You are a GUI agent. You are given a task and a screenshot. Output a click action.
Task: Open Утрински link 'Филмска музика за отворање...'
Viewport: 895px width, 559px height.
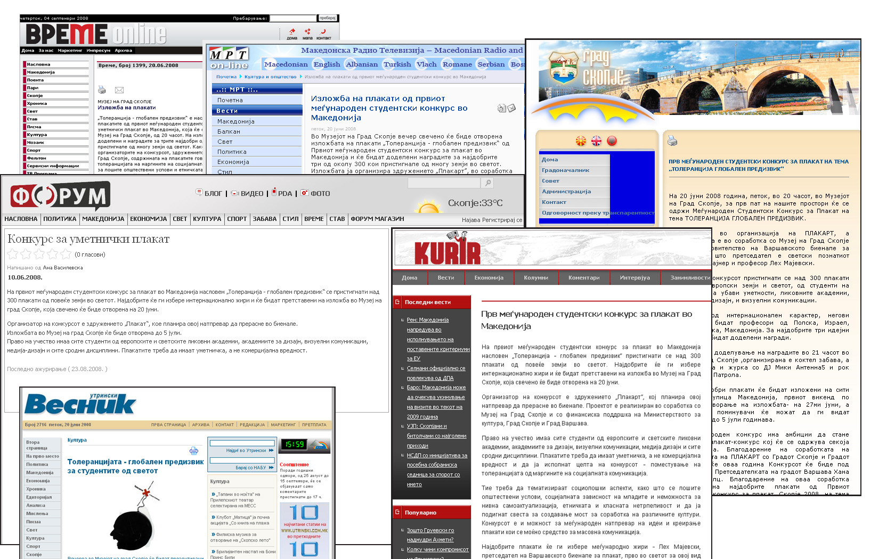(240, 537)
